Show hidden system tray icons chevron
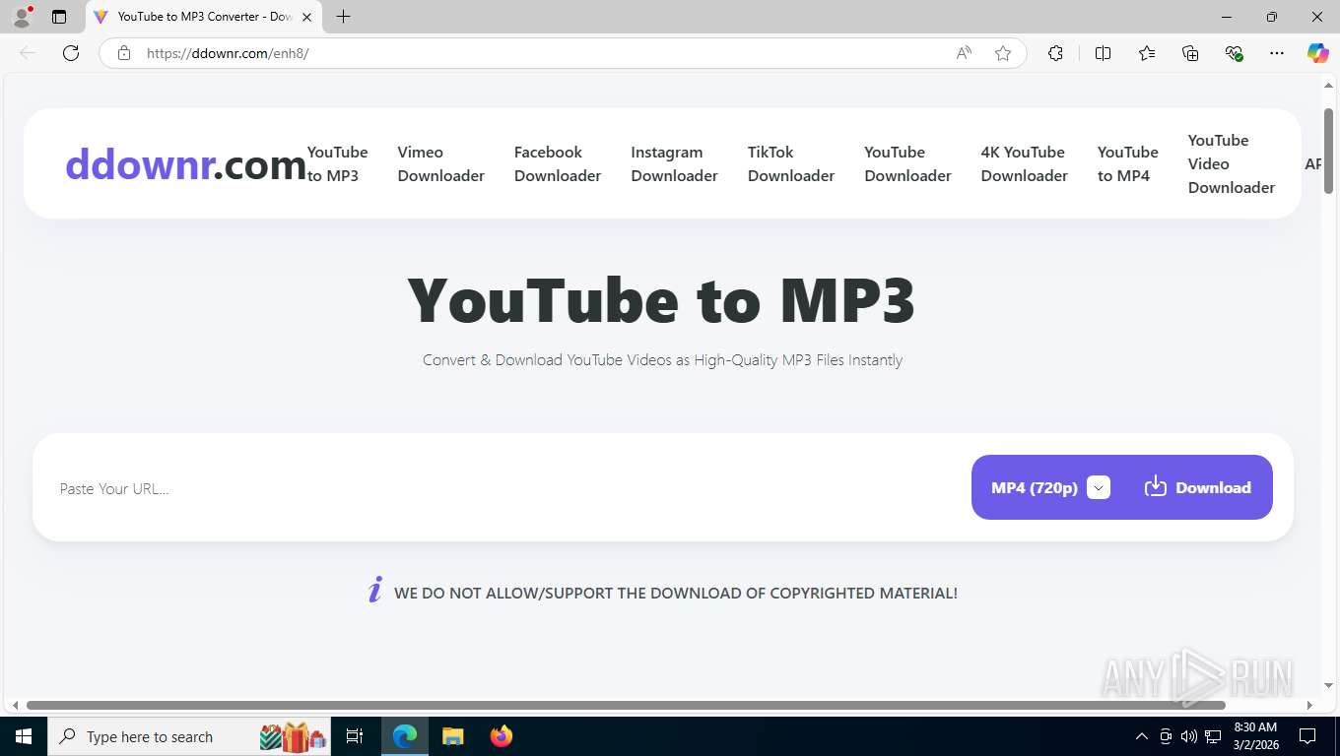Viewport: 1340px width, 756px height. pyautogui.click(x=1141, y=736)
